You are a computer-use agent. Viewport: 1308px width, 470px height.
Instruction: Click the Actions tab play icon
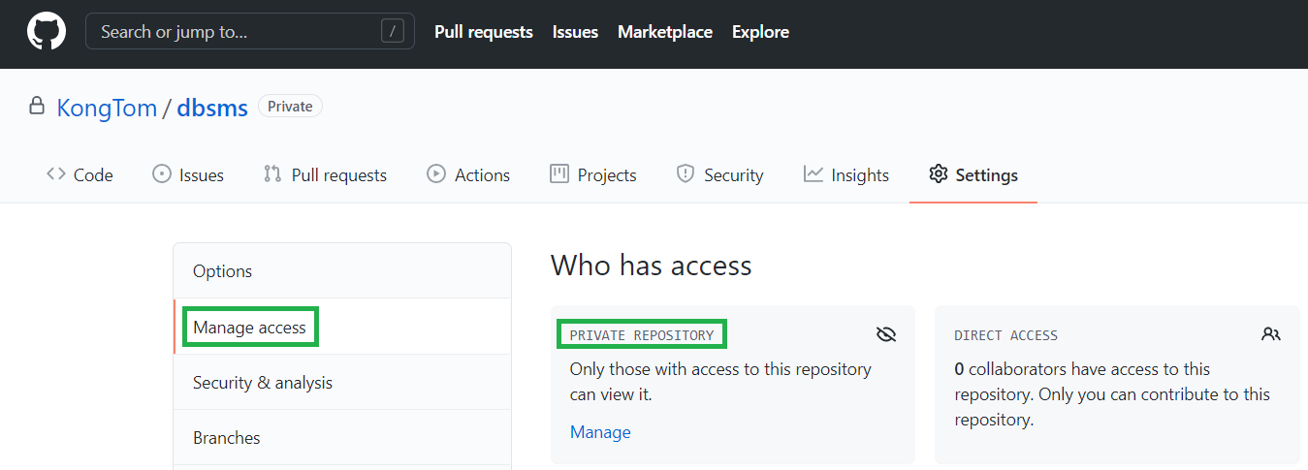tap(436, 174)
